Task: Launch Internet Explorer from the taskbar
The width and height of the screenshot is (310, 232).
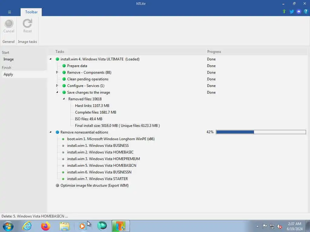Action: pyautogui.click(x=27, y=226)
